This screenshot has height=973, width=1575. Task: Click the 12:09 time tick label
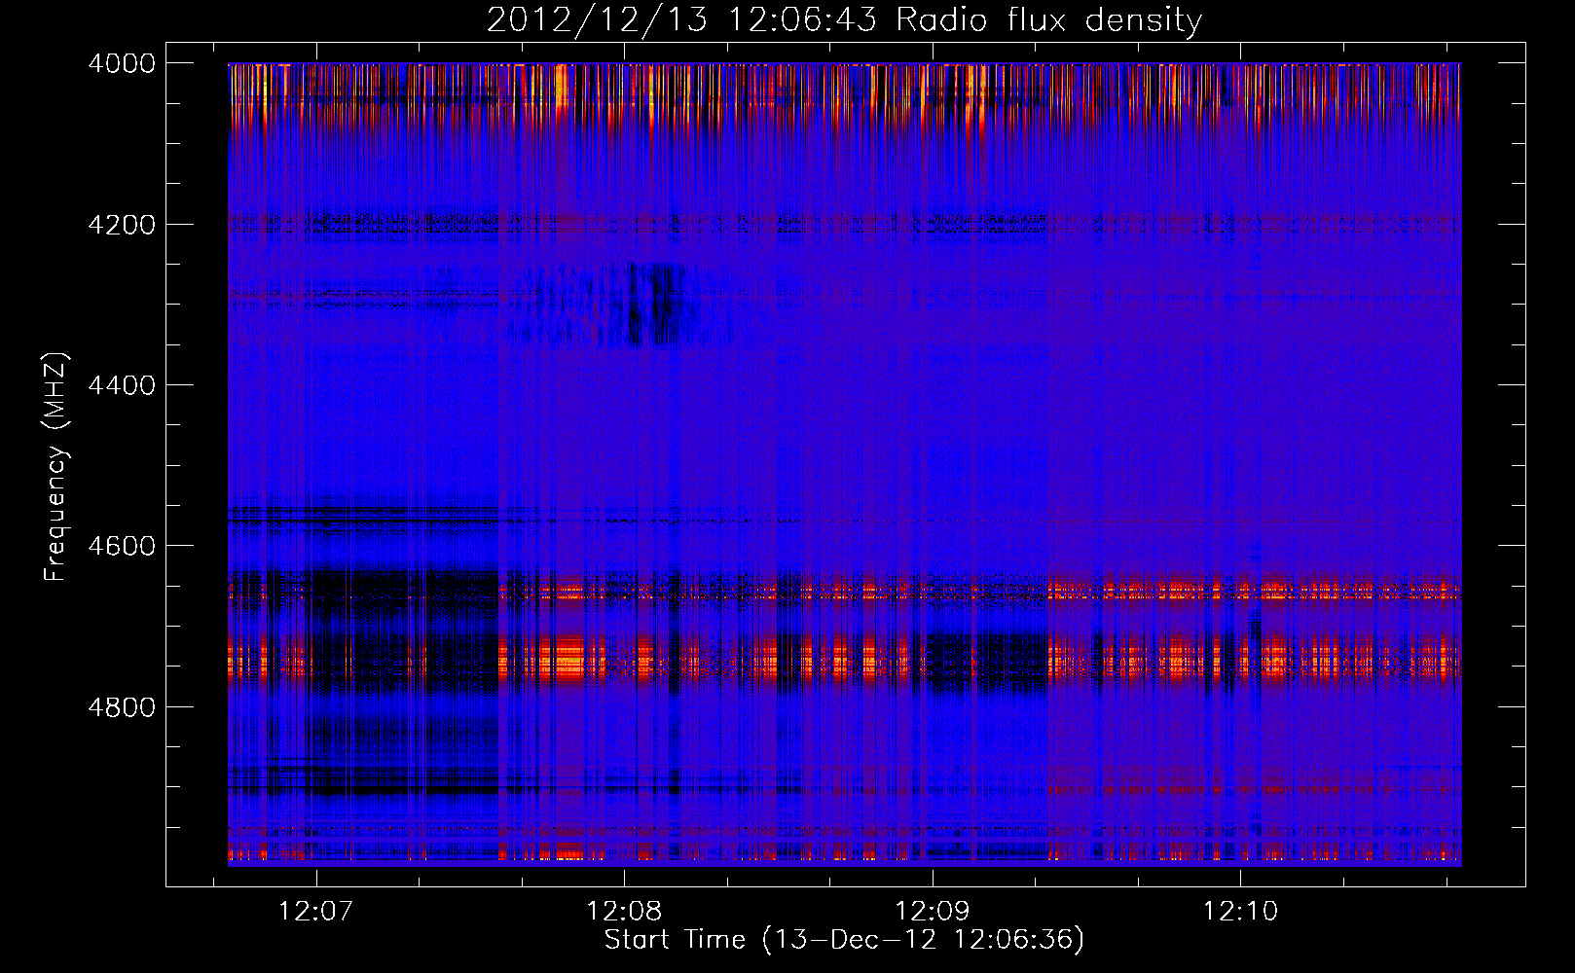[x=933, y=912]
